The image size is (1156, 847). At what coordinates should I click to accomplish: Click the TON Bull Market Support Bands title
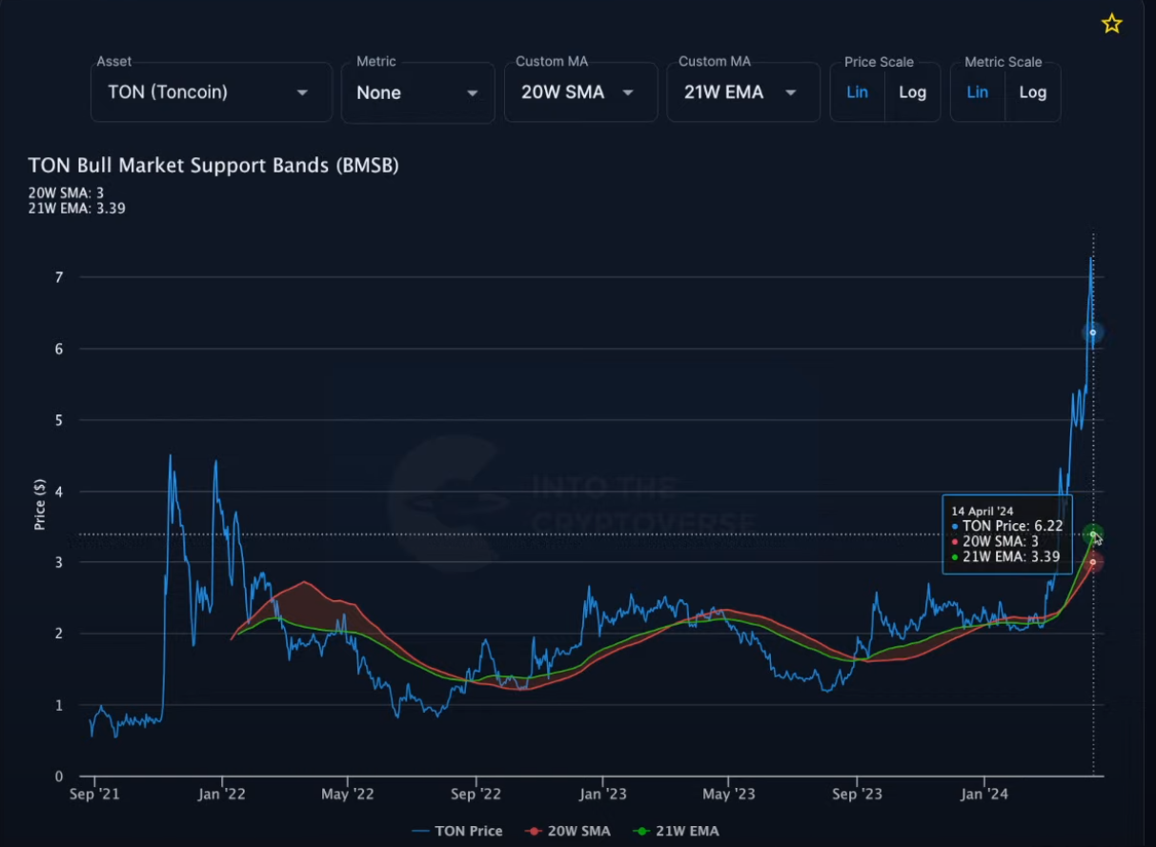(x=213, y=166)
